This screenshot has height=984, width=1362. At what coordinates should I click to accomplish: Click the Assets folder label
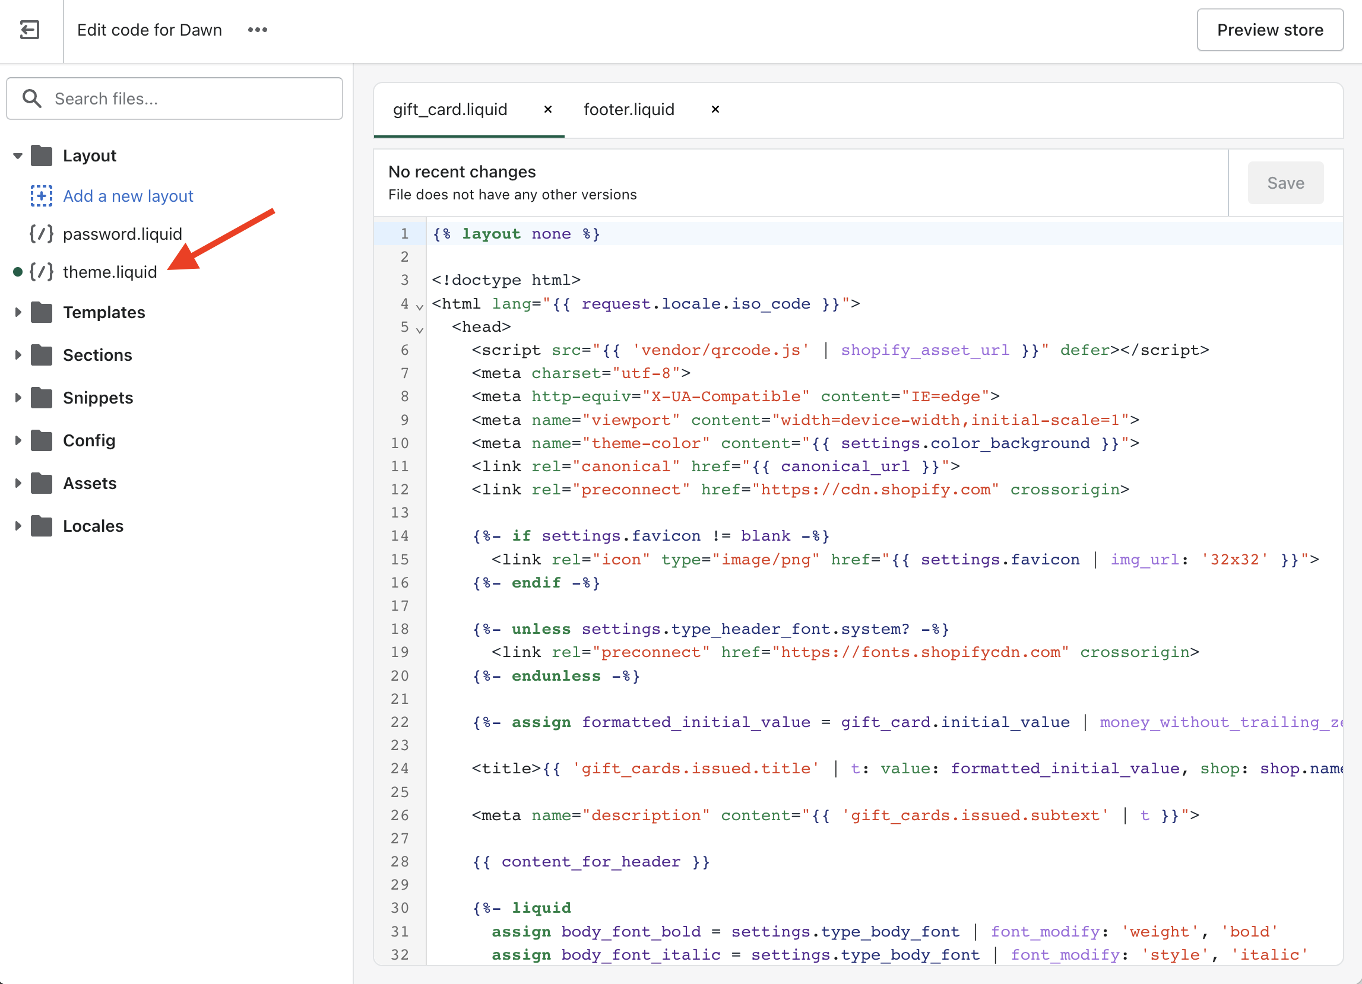(x=90, y=483)
